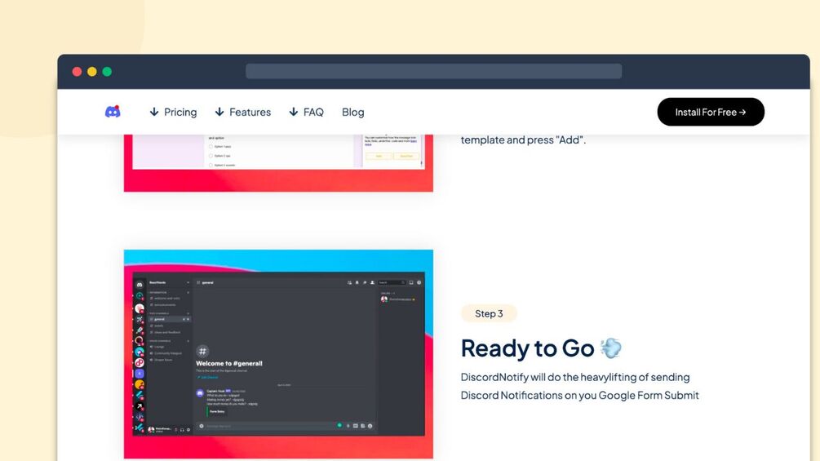Click Discord home icon in the screenshot
The height and width of the screenshot is (461, 820).
click(x=140, y=285)
